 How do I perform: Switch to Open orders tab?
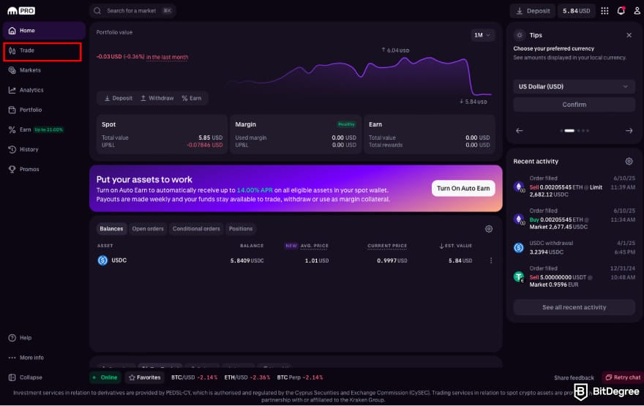coord(148,229)
